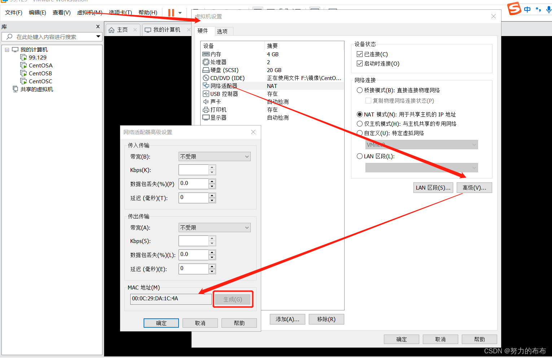Click 帮助 in the 虚拟机设置 dialog

[479, 339]
